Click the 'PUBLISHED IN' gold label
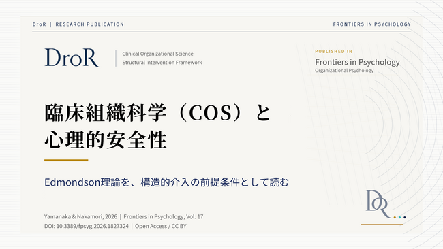Image resolution: width=443 pixels, height=249 pixels. click(334, 51)
